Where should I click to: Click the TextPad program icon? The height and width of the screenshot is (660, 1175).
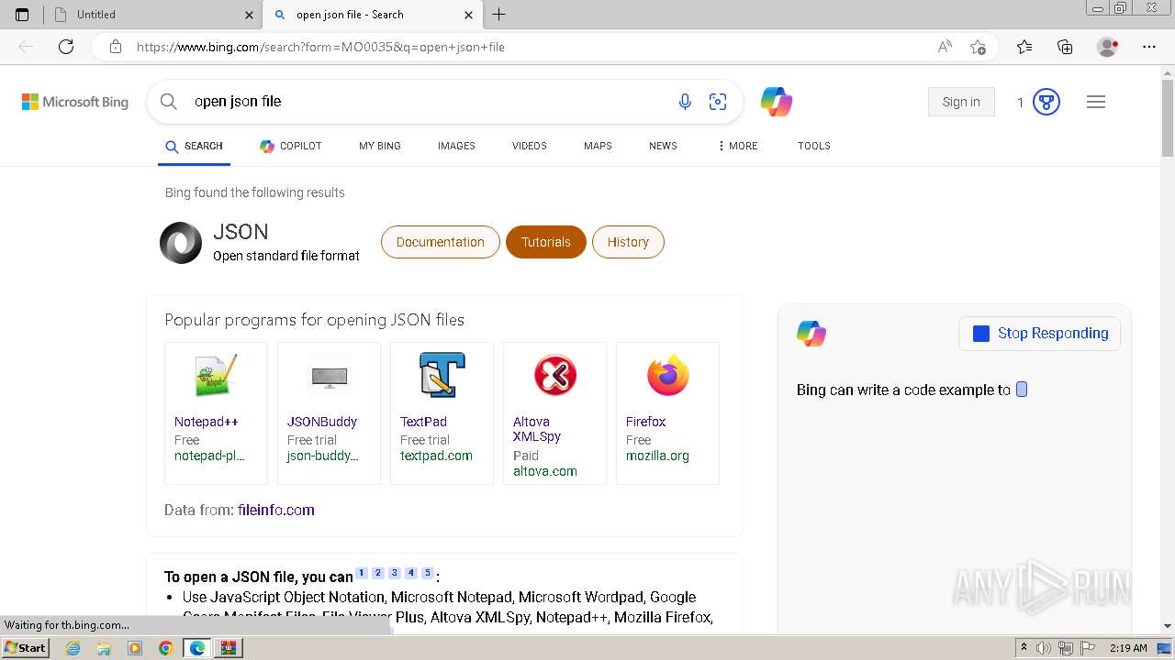pos(442,375)
